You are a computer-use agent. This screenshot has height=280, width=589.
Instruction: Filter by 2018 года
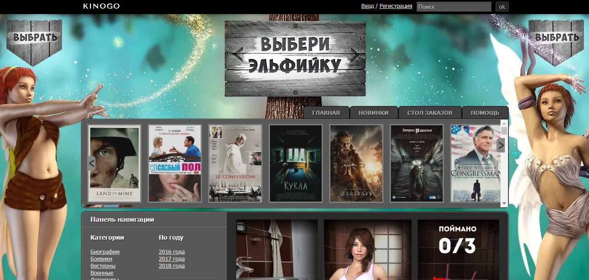tap(172, 266)
